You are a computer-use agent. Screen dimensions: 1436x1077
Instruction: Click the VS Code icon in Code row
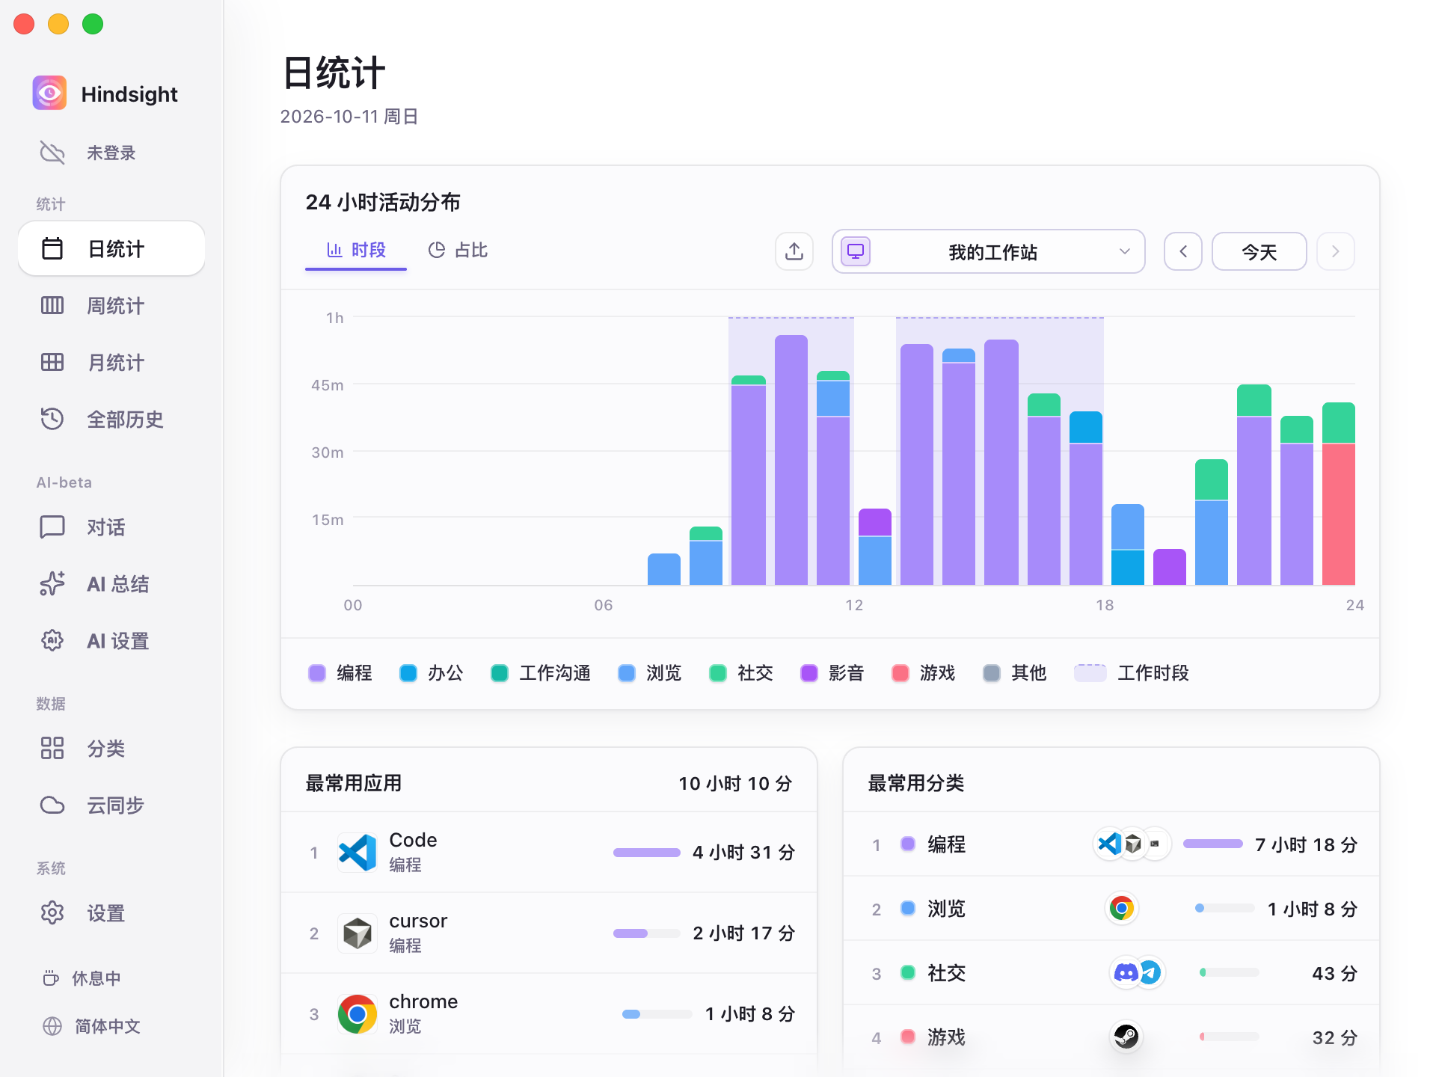[358, 853]
